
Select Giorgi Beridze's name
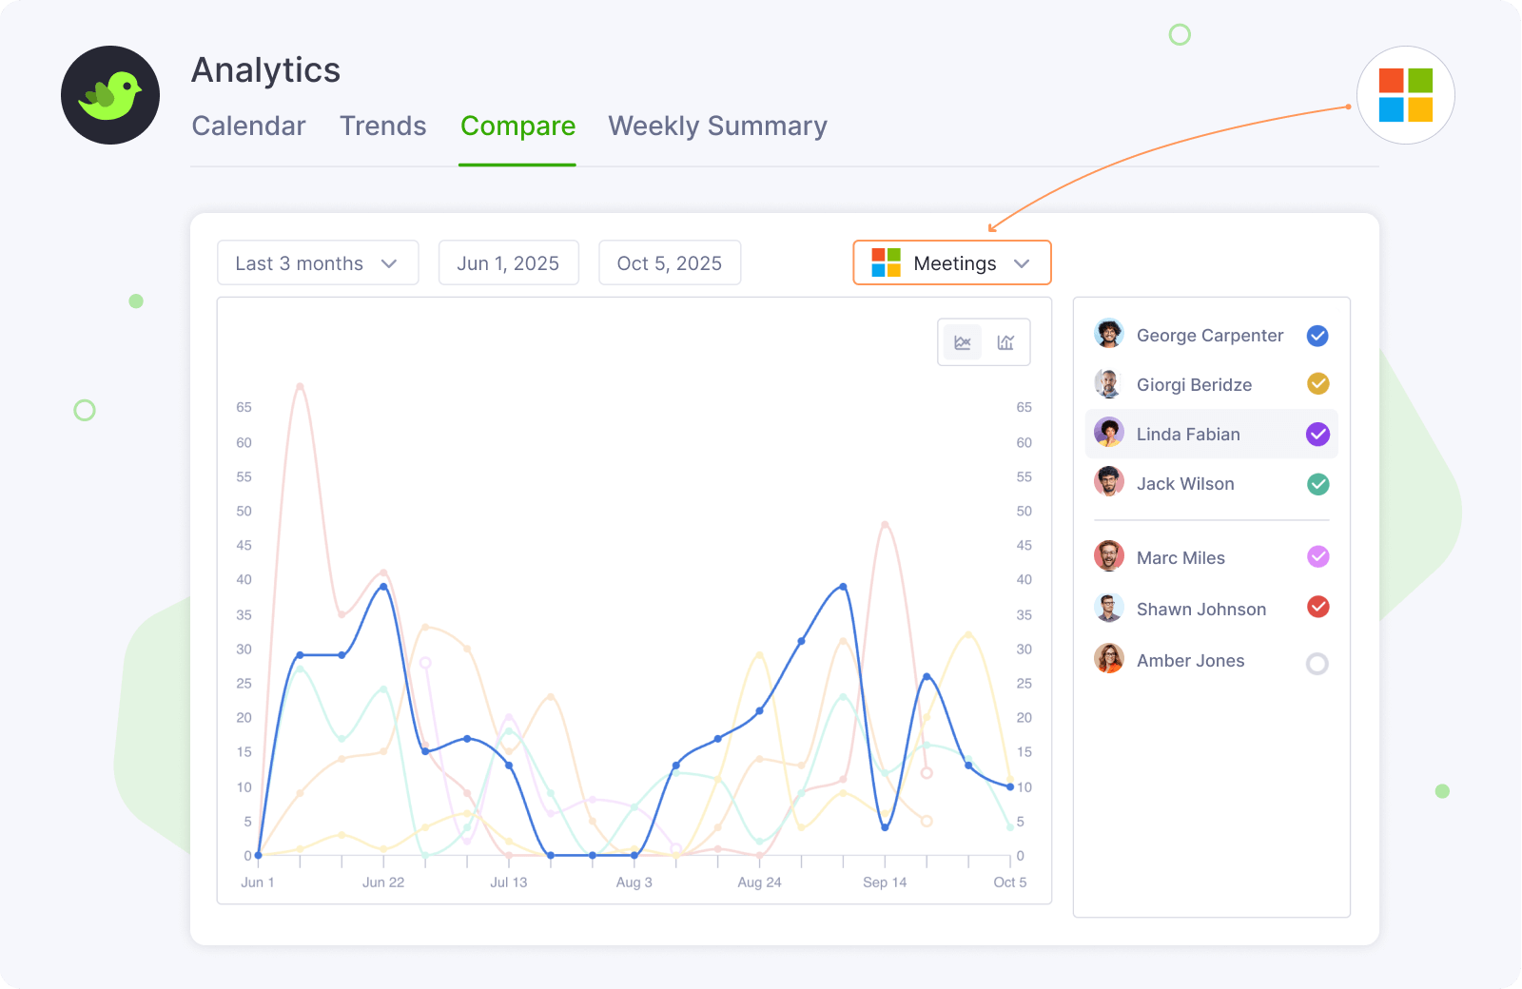click(x=1194, y=385)
